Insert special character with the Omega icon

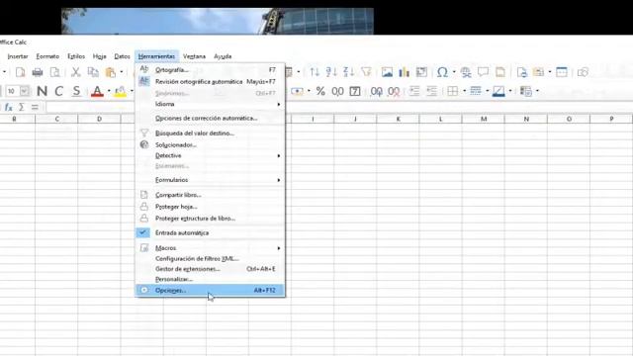[442, 72]
